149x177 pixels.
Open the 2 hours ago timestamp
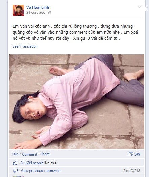click(36, 12)
